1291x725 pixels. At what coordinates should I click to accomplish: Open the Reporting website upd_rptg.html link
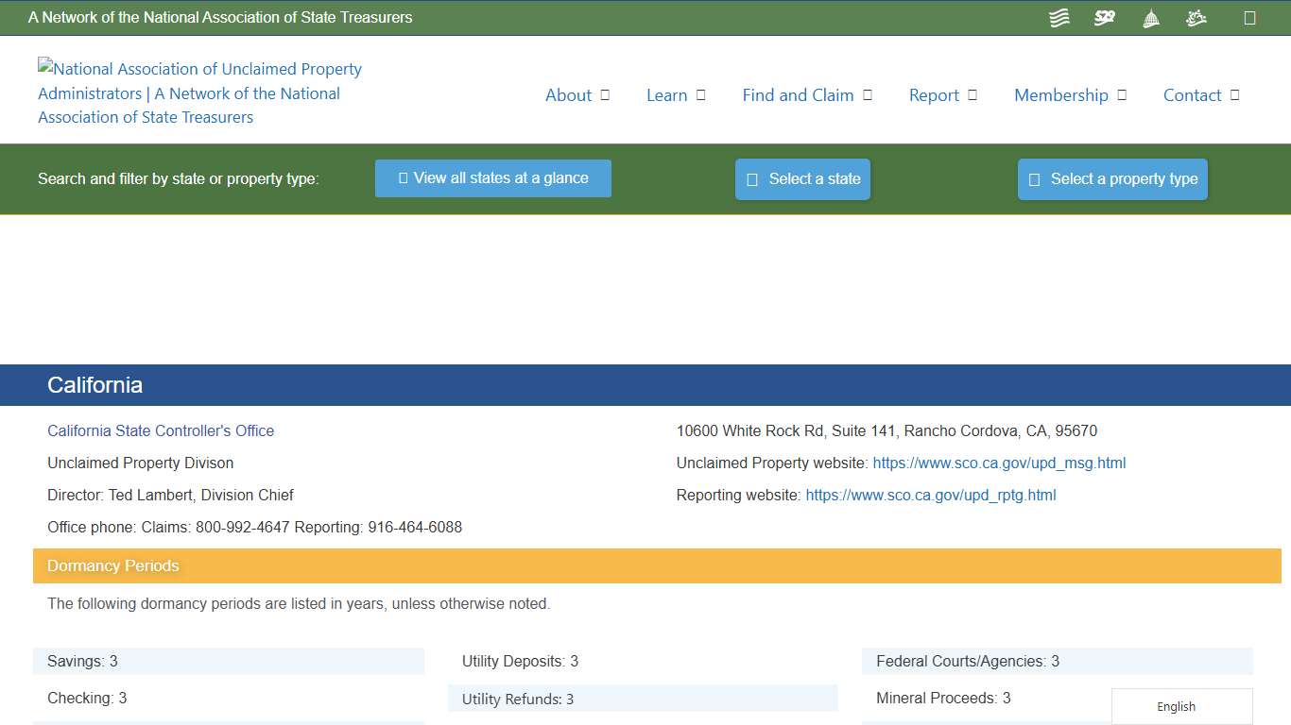coord(930,495)
